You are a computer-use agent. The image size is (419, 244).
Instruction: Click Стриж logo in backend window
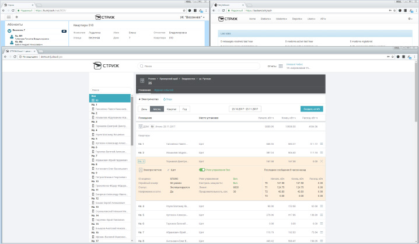click(228, 19)
